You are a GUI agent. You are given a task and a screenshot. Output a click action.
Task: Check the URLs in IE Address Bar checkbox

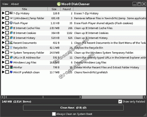click(x=7, y=57)
